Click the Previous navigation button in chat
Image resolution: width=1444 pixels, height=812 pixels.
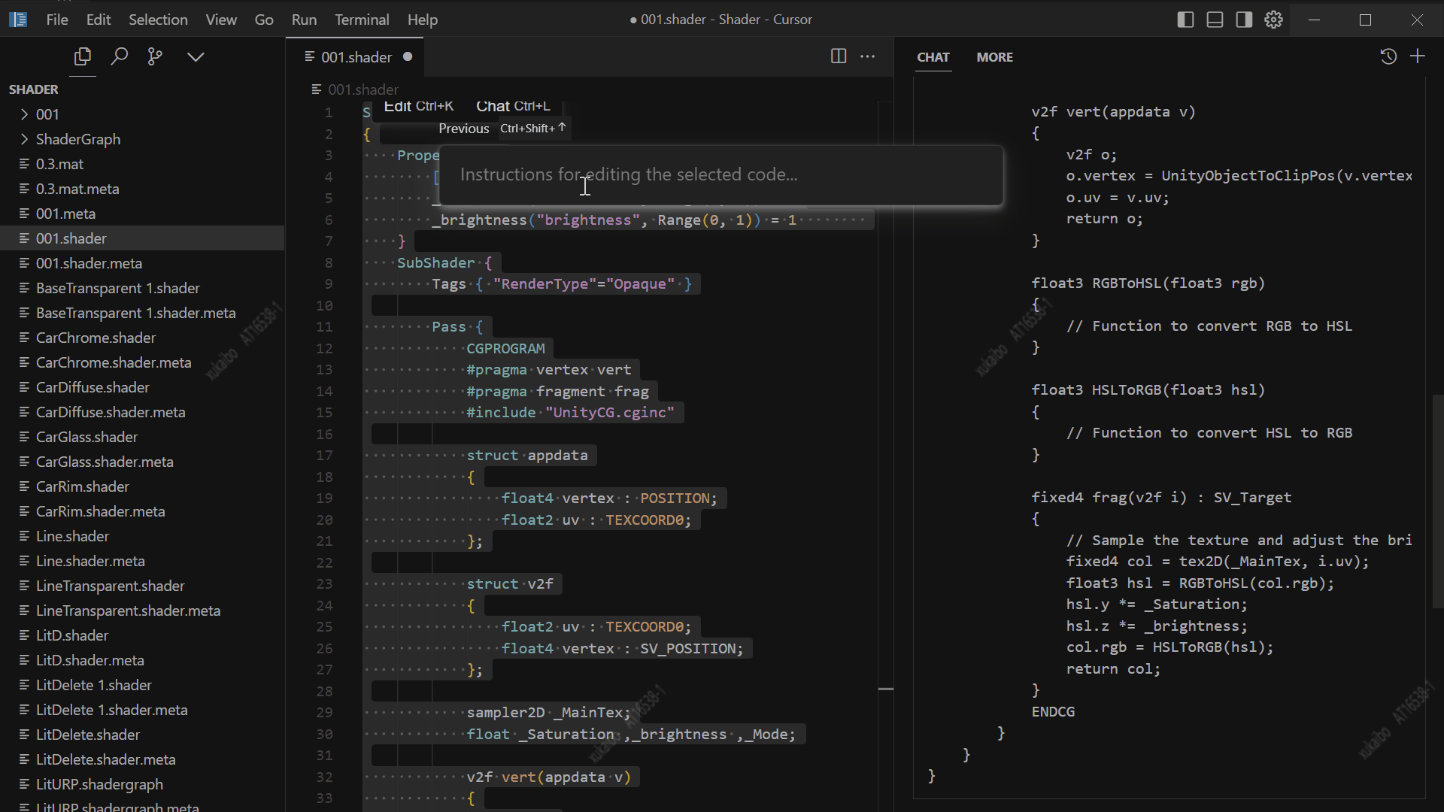(463, 127)
